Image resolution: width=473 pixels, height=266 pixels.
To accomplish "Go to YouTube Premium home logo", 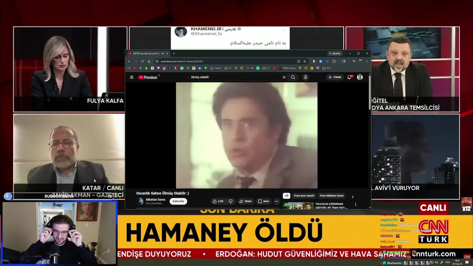I will pos(148,77).
